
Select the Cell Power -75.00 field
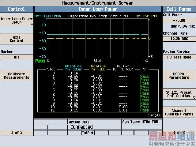pos(179,21)
